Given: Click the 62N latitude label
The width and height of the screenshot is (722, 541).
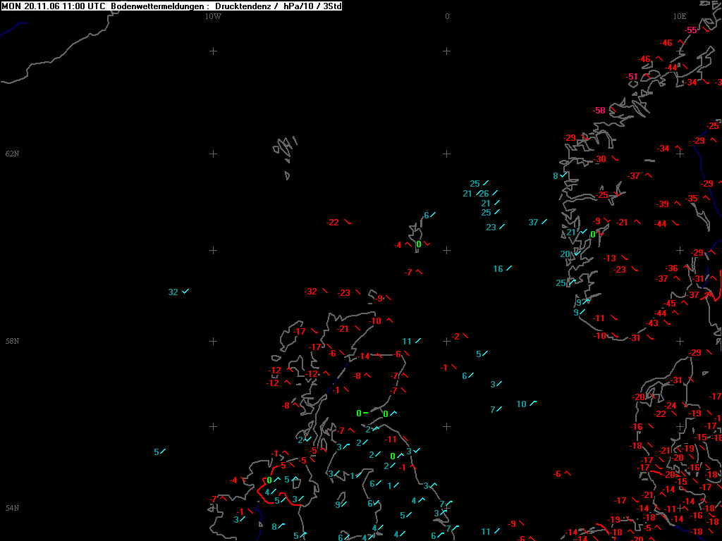Looking at the screenshot, I should click(x=12, y=154).
